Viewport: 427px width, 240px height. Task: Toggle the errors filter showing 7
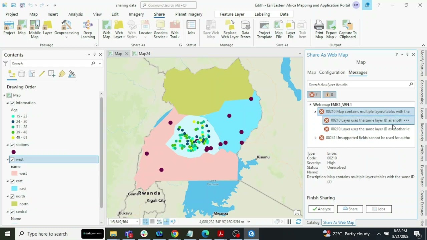point(313,95)
